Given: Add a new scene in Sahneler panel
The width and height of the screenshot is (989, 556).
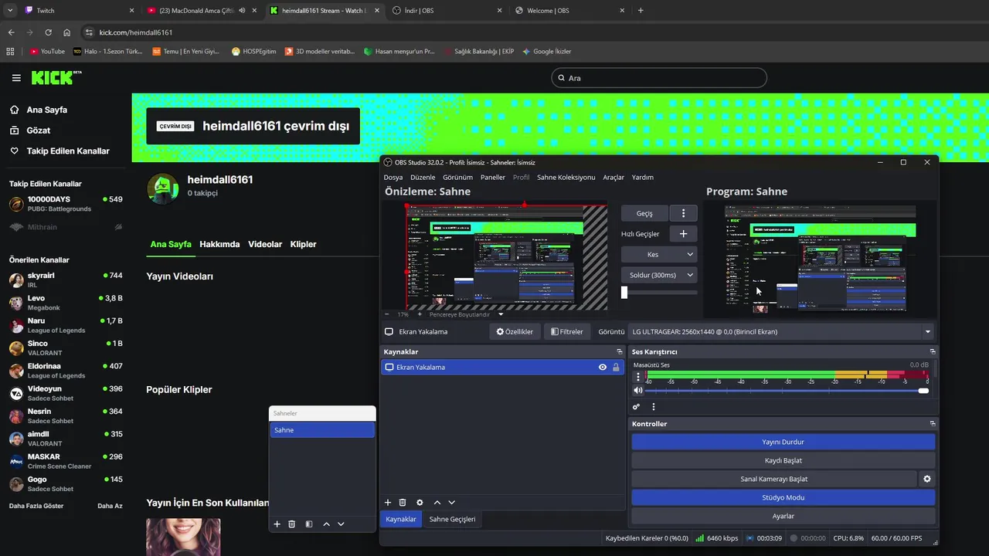Looking at the screenshot, I should coord(277,524).
